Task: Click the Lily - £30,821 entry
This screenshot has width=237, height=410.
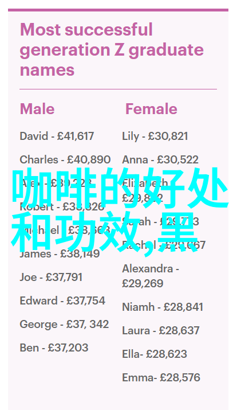Action: (x=155, y=136)
